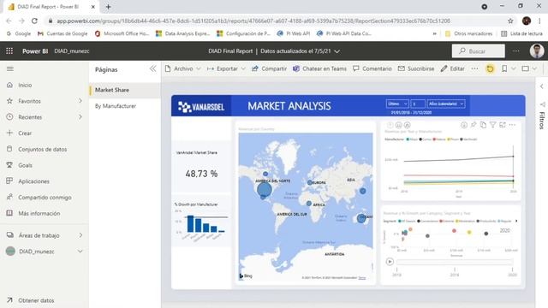Collapse the Páginas pane

(x=152, y=68)
